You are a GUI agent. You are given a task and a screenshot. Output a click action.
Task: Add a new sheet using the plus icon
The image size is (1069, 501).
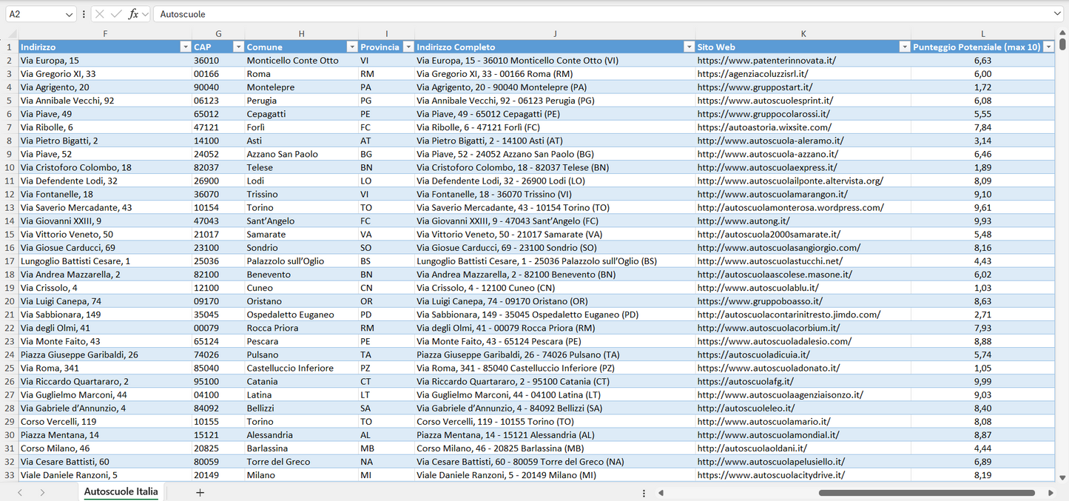pos(200,492)
